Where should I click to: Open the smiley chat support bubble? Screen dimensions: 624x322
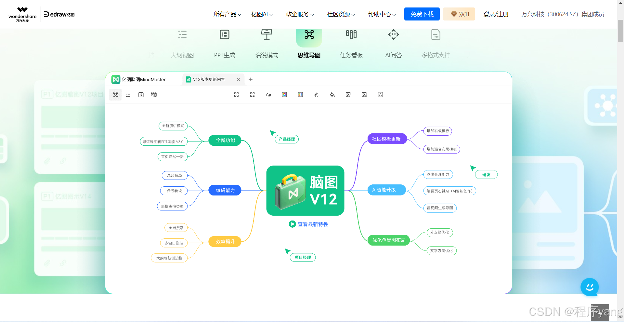(x=590, y=287)
